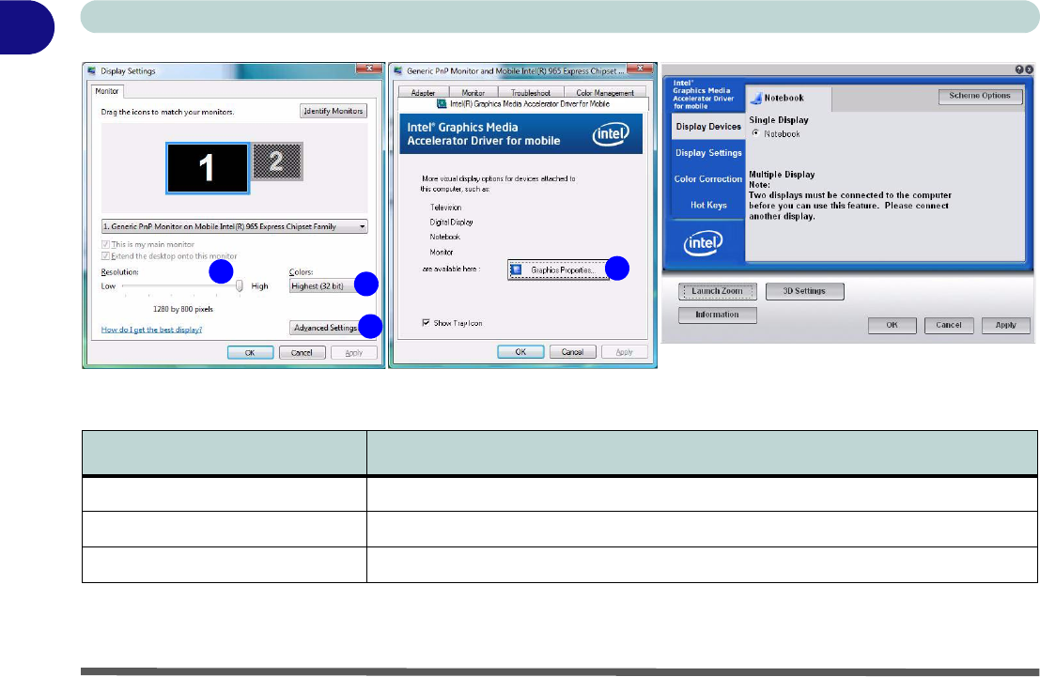
Task: Open the Troubleshoot tab
Action: (x=531, y=93)
